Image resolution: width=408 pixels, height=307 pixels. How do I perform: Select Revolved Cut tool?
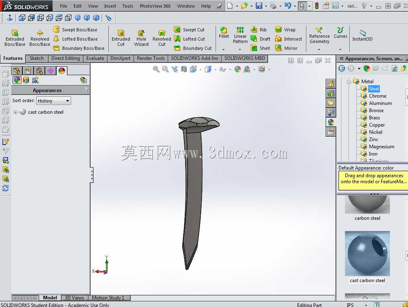click(161, 38)
